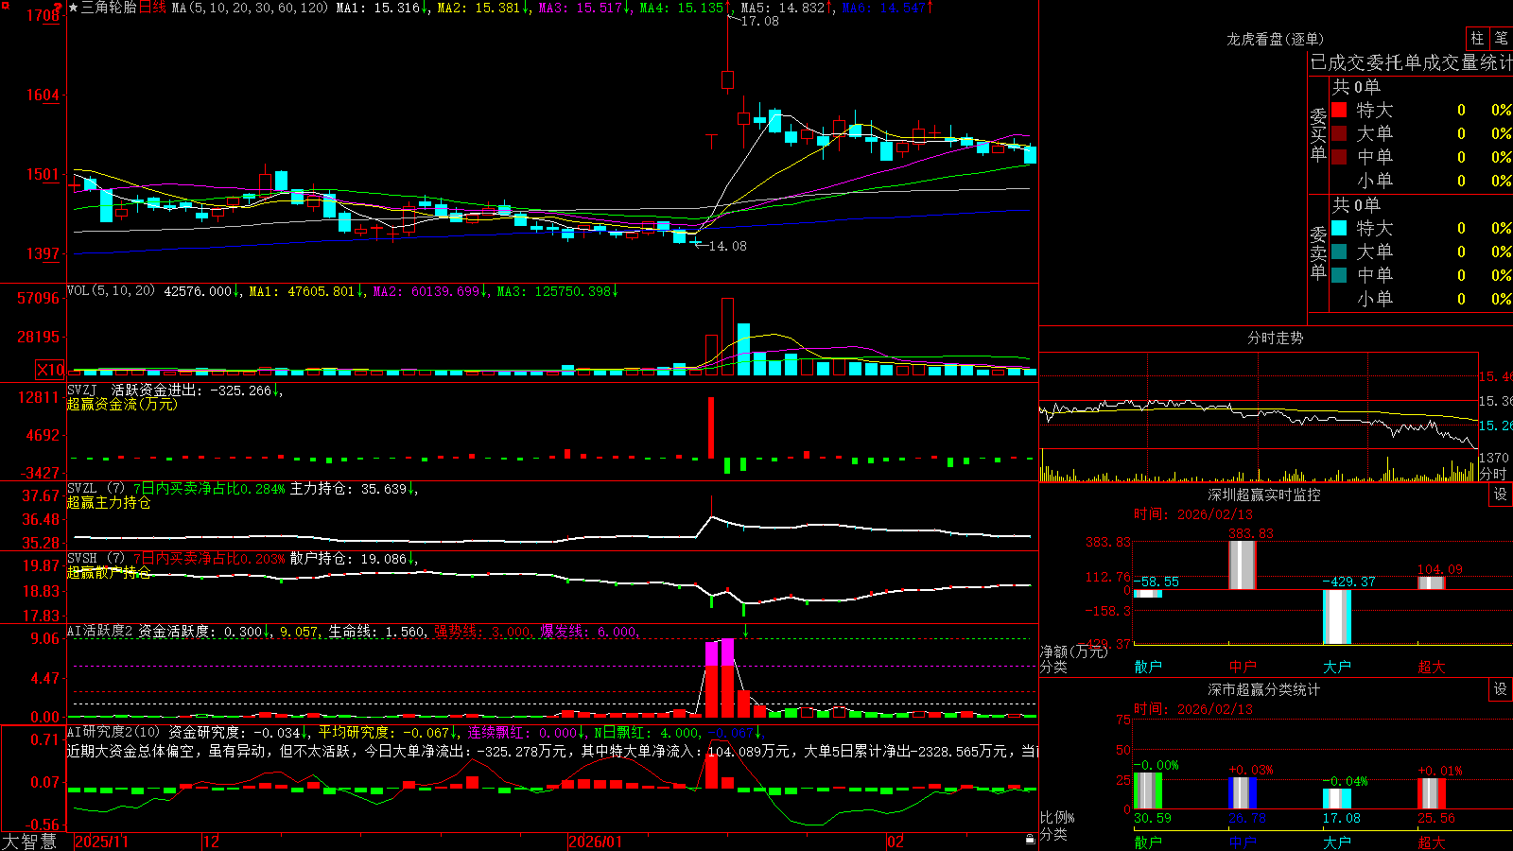Open 设 settings for 深圳超赢实时监控 panel
This screenshot has width=1513, height=851.
coord(1501,495)
